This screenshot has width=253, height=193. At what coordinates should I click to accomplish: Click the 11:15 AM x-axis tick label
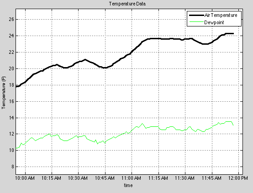158,178
